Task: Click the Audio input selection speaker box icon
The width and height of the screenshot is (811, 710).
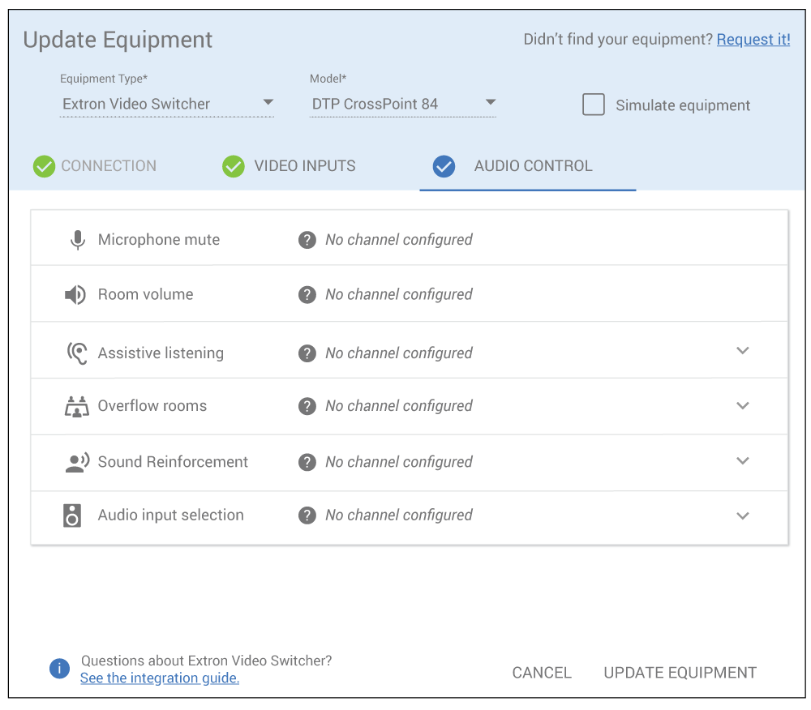Action: pos(73,515)
